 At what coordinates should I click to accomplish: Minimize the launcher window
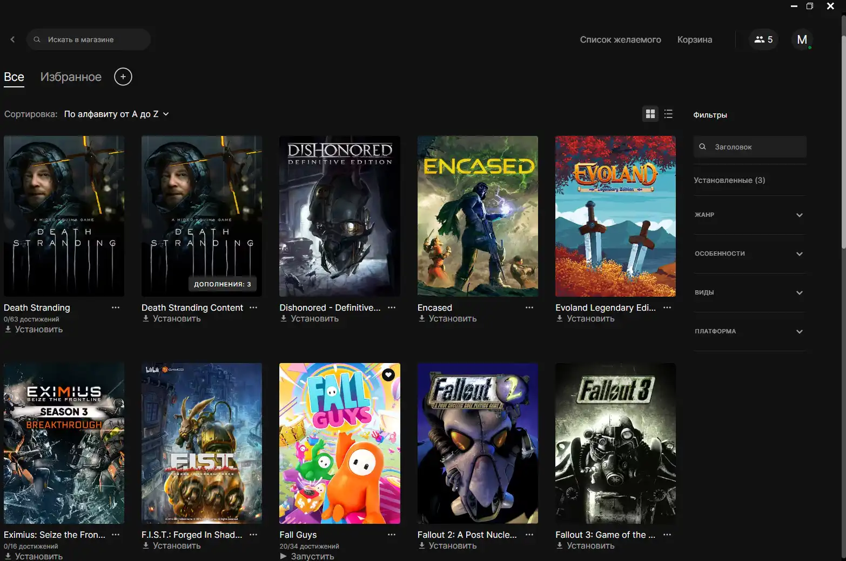point(794,6)
